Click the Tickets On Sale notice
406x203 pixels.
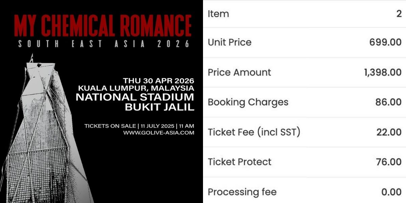click(139, 126)
